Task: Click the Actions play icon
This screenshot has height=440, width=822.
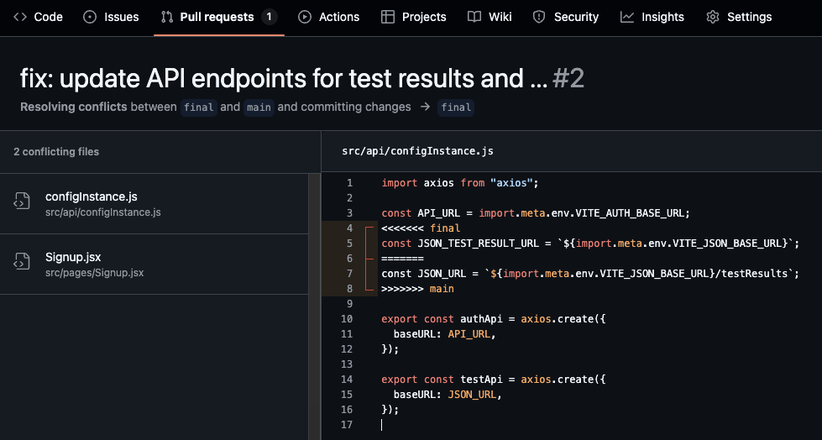Action: pos(305,17)
